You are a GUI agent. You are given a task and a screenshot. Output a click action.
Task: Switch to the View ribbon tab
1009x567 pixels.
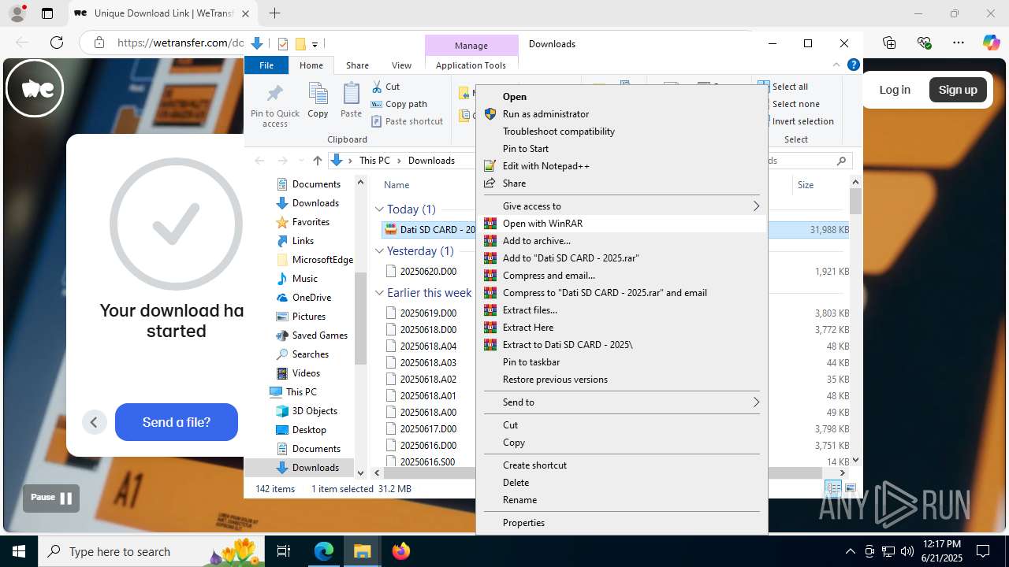pos(401,65)
